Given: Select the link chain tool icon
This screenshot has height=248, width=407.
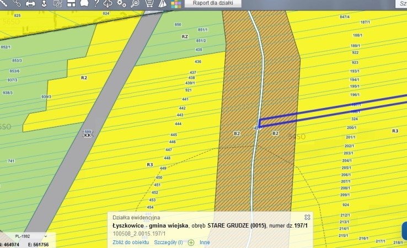Looking at the screenshot, I should [x=16, y=3].
